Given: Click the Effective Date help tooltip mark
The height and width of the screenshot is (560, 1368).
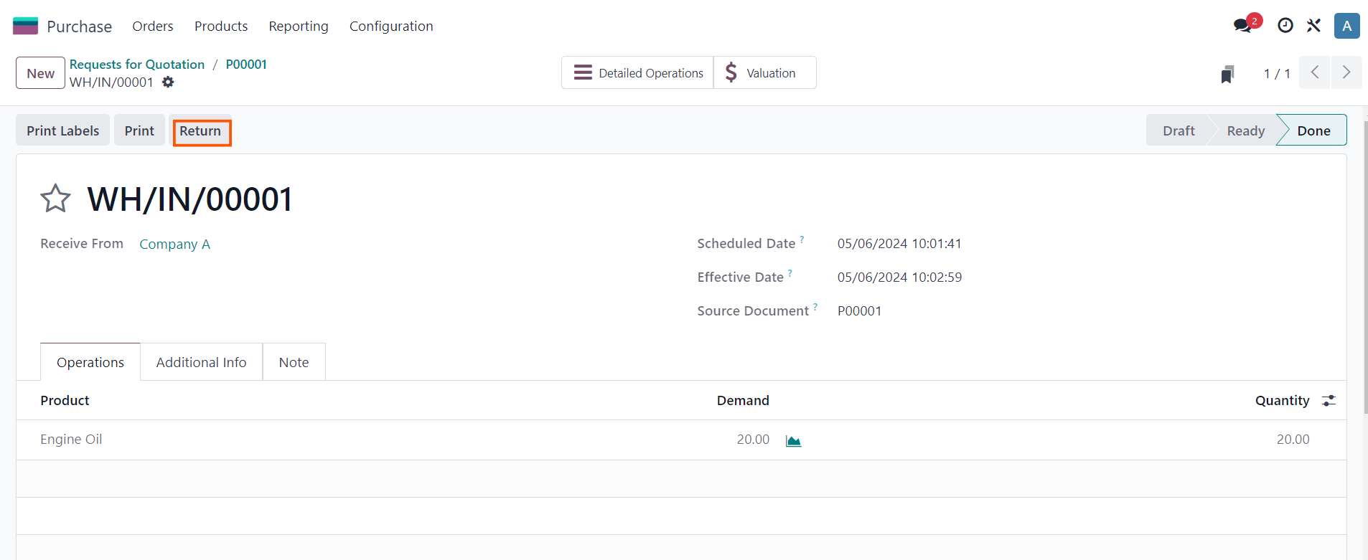Looking at the screenshot, I should [790, 272].
